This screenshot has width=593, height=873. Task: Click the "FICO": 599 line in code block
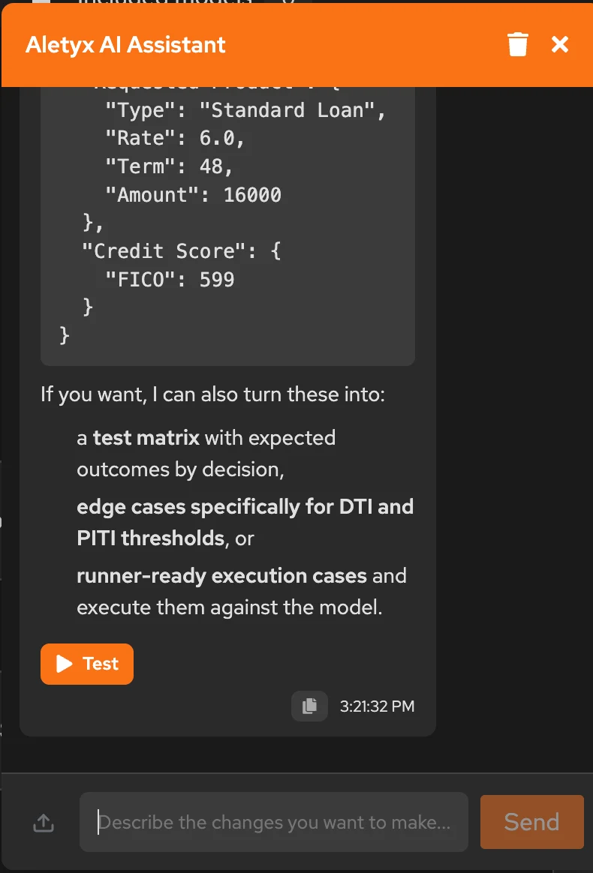[x=170, y=278]
